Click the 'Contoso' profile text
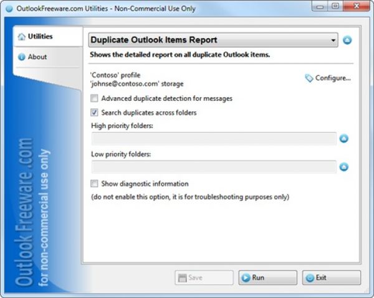The image size is (374, 298). [115, 75]
